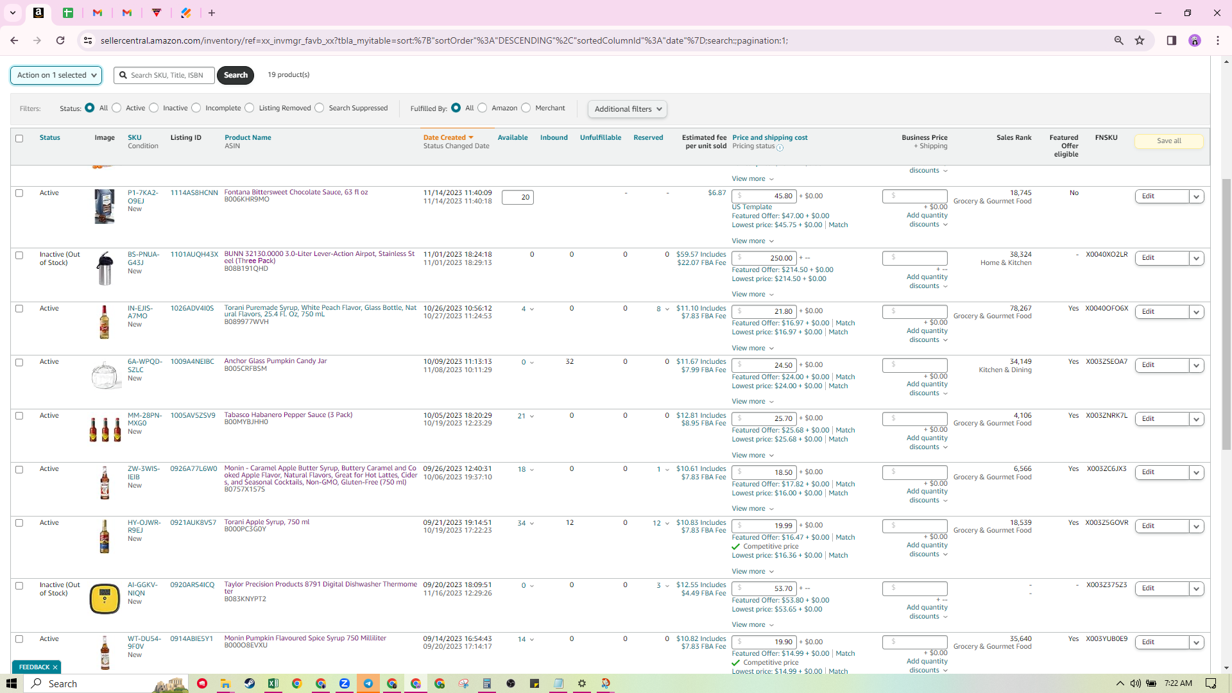Select Fulfilled By Amazon filter
The width and height of the screenshot is (1232, 693).
point(483,108)
